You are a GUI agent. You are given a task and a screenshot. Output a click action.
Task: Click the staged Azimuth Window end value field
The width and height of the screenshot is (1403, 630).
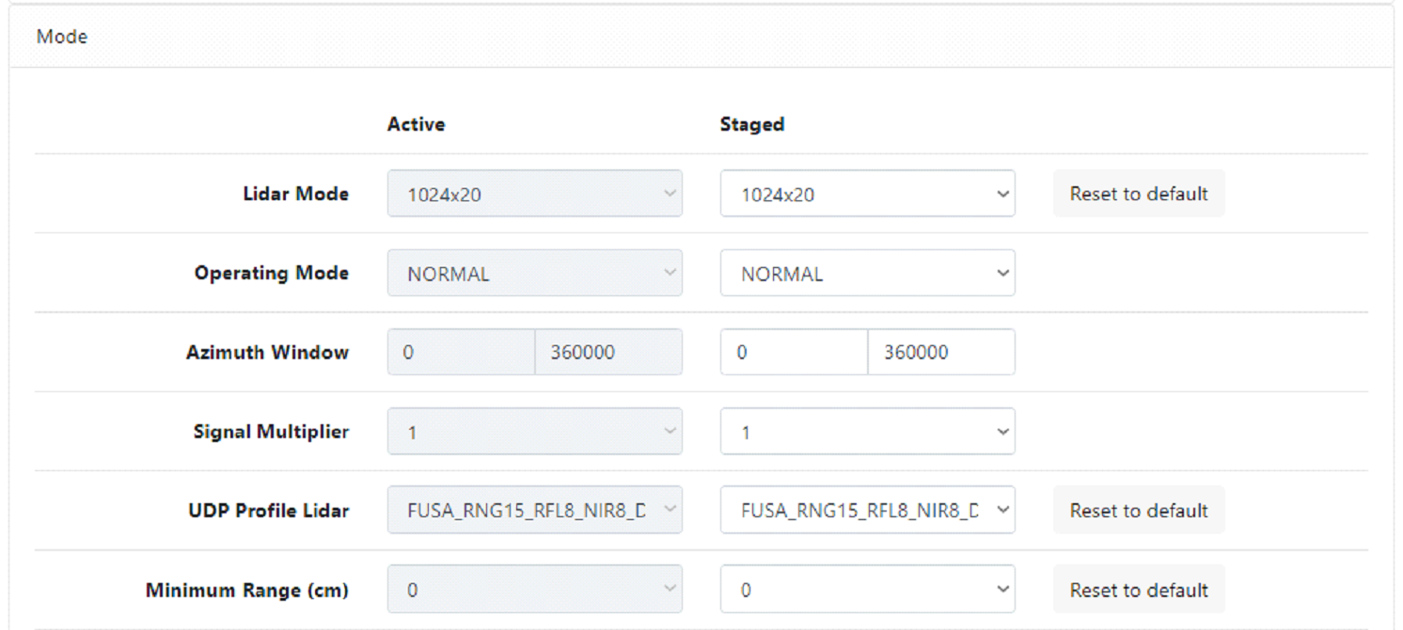940,352
